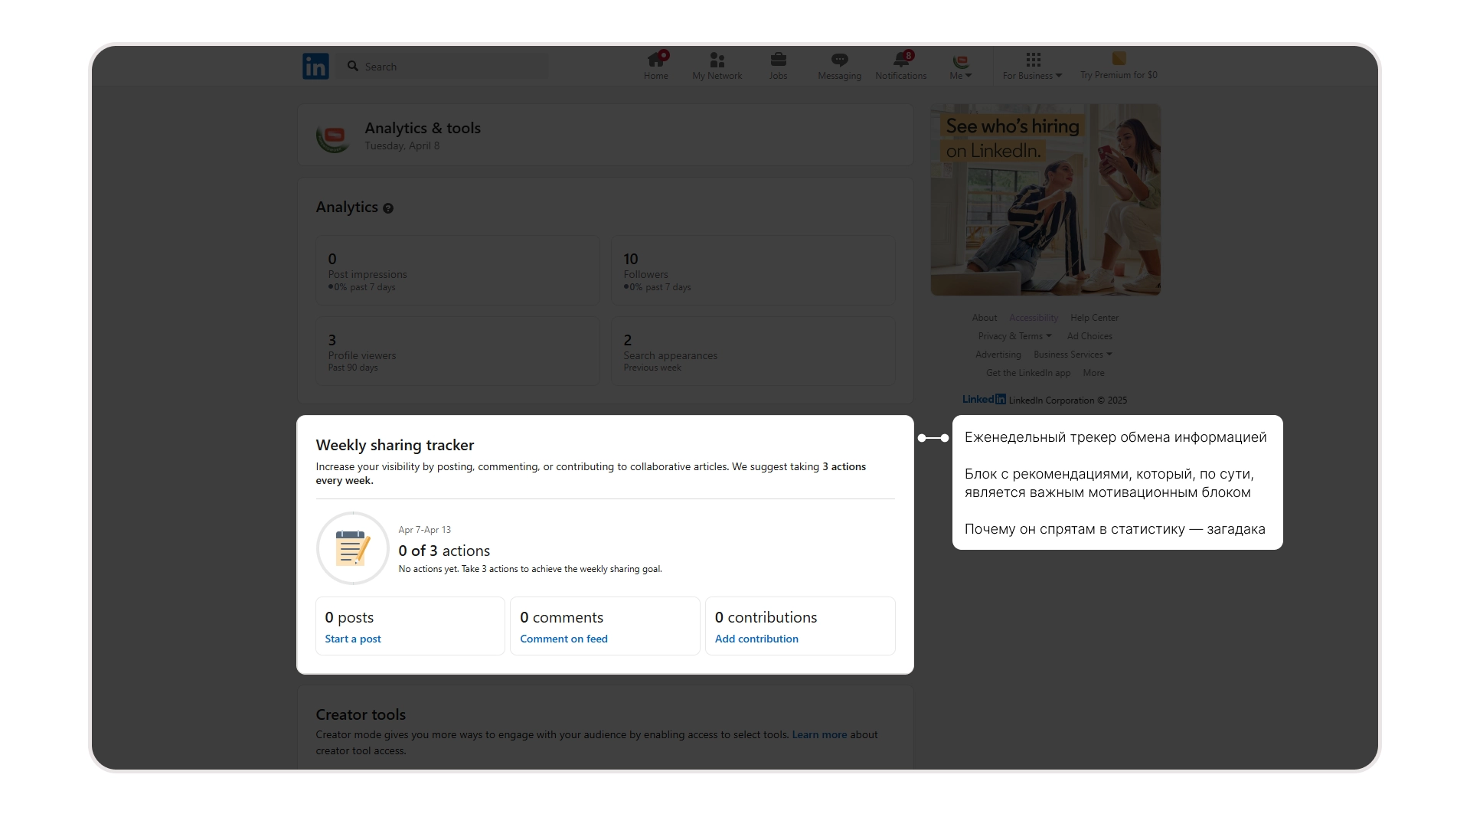Click the Try Premium gold icon
1470x827 pixels.
click(x=1119, y=59)
